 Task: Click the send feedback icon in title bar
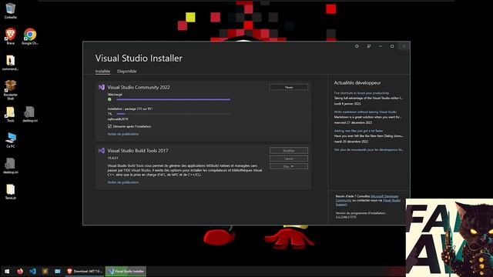(368, 46)
